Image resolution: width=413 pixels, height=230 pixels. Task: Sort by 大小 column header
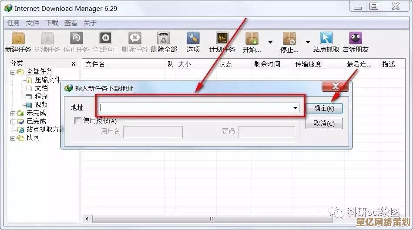pos(196,64)
